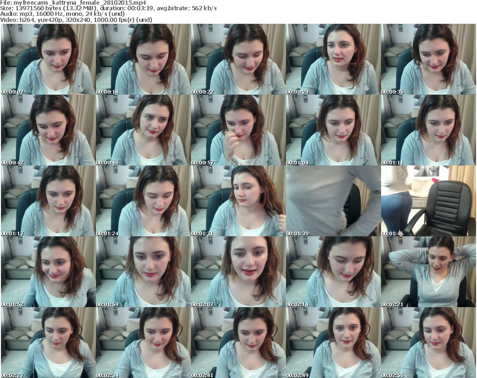
Task: Pick the 00:01:24 video frame
Action: (143, 201)
